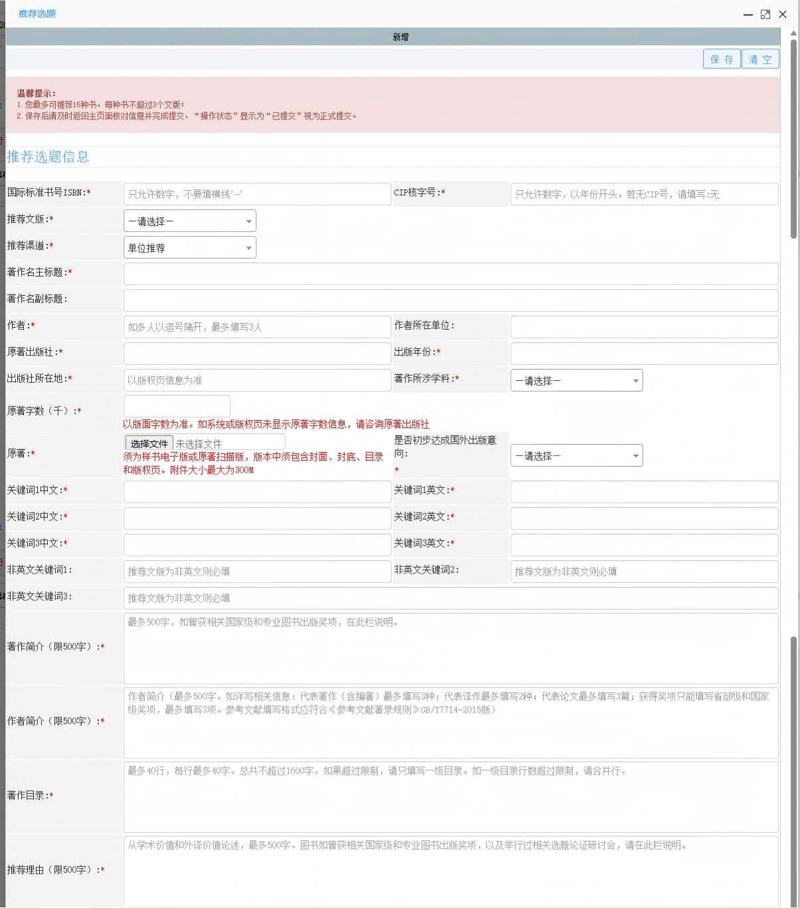Focus the 出版年份 input field
Viewport: 800px width, 908px height.
[x=644, y=354]
